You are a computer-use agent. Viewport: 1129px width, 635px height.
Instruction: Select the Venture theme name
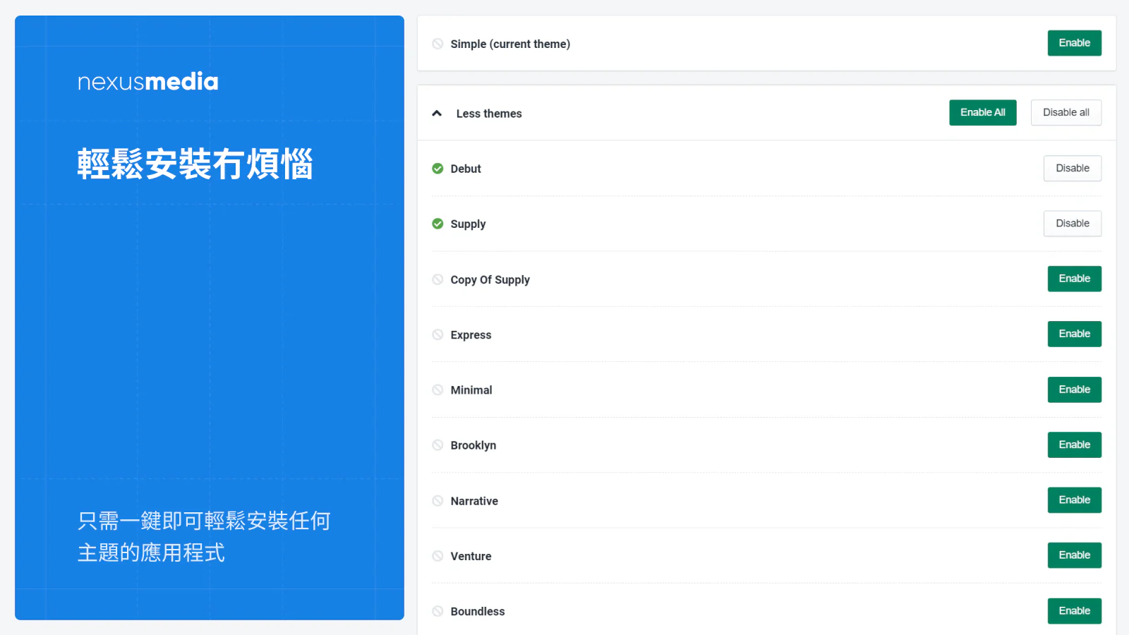[471, 556]
